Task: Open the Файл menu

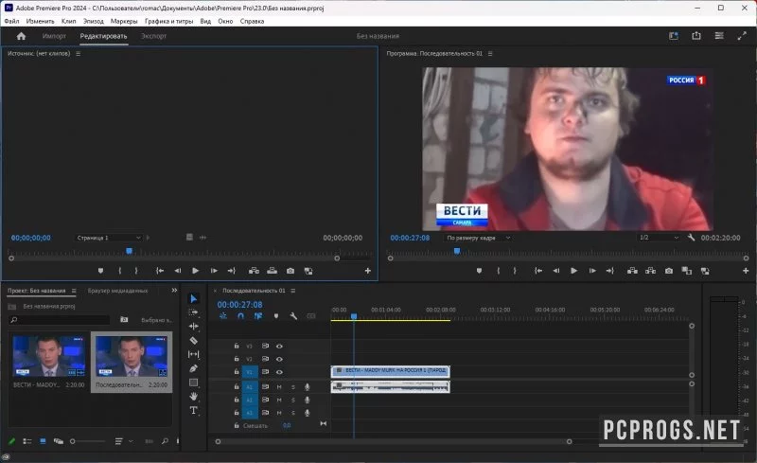Action: tap(11, 21)
